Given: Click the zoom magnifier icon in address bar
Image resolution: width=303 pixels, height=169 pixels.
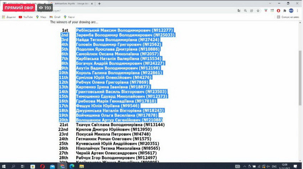Looking at the screenshot, I should coord(245,11).
